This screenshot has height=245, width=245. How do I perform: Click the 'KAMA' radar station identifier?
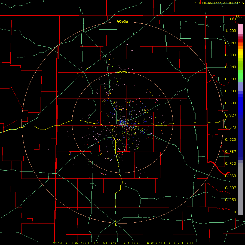pyautogui.click(x=152, y=243)
